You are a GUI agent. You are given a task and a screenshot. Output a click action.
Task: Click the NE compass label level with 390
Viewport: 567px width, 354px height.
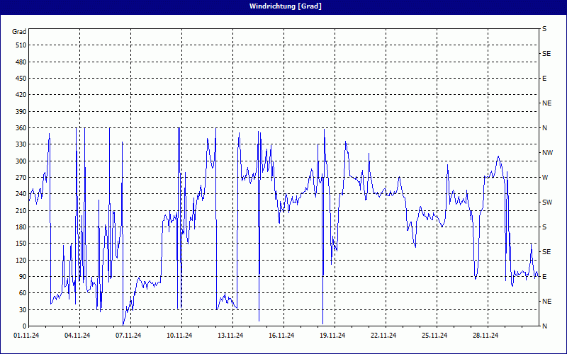(x=546, y=103)
